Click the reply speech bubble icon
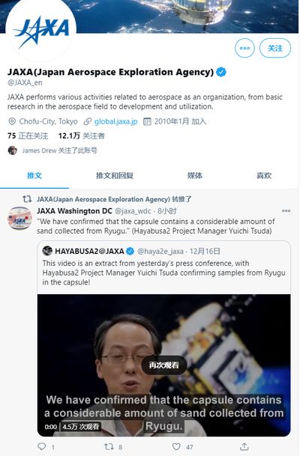The width and height of the screenshot is (300, 456). click(x=42, y=446)
